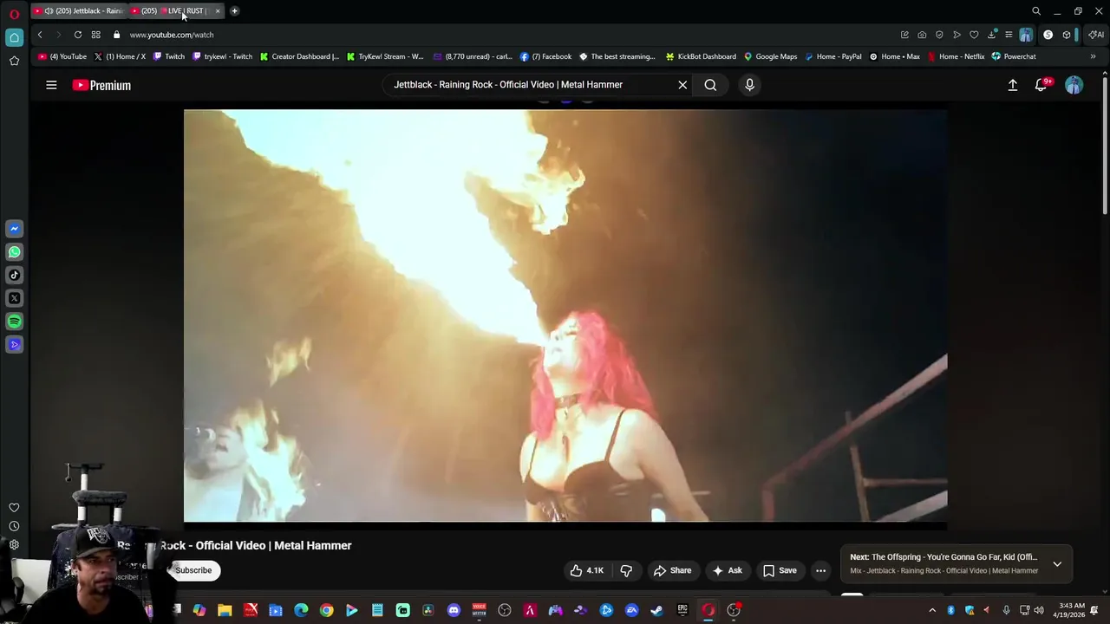The height and width of the screenshot is (624, 1110).
Task: Open the Opera ad blocker shield
Action: pos(939,35)
